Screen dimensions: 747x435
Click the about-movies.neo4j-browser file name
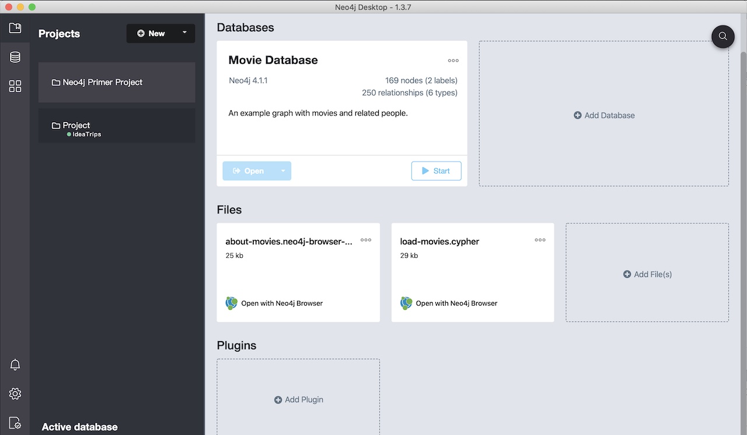[289, 241]
